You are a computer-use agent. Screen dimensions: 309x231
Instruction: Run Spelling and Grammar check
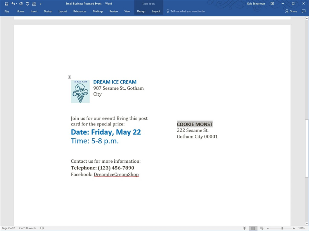(27, 4)
